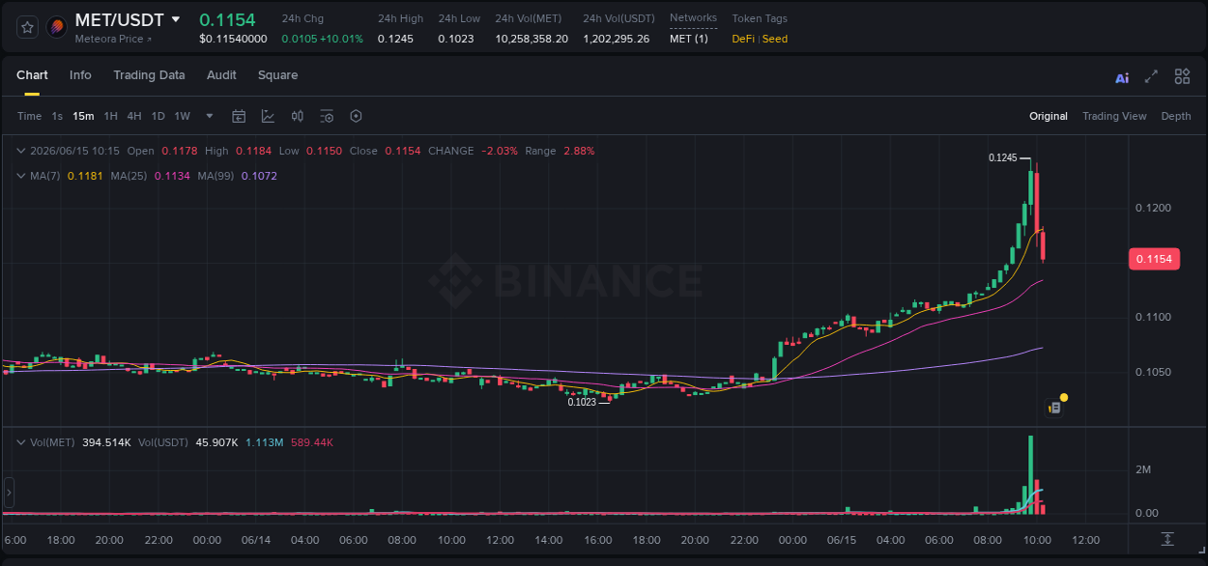Open the multi-chart grid layout icon
Viewport: 1208px width, 566px height.
pyautogui.click(x=1182, y=76)
